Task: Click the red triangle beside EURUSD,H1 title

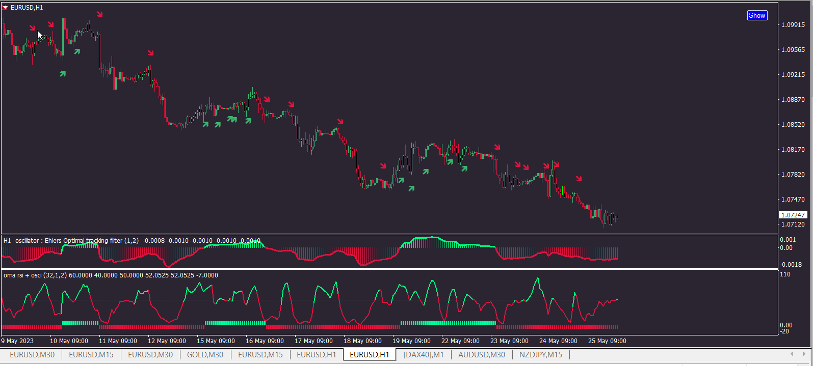Action: [5, 8]
